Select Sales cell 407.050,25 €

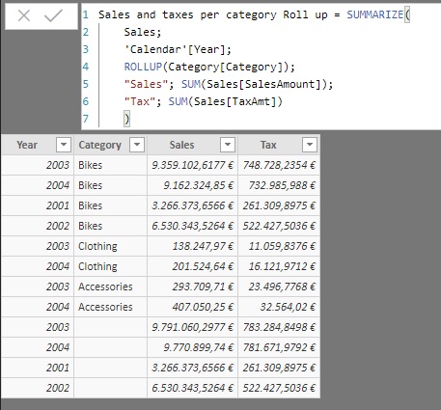(x=192, y=307)
